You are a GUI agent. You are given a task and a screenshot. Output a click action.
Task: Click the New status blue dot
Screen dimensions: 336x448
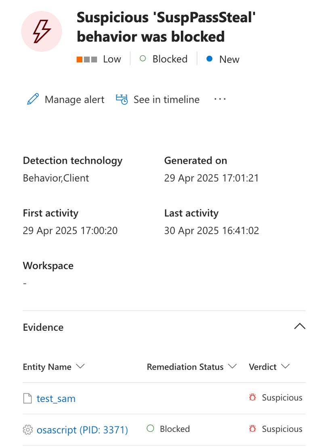pyautogui.click(x=209, y=59)
